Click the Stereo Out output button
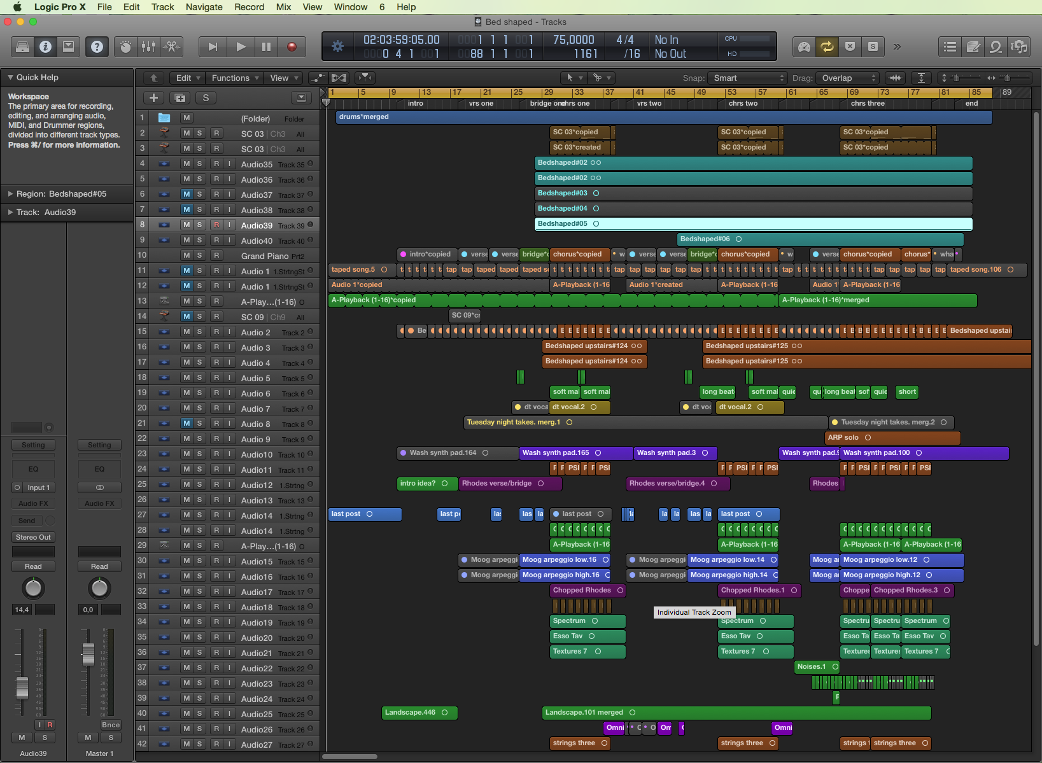 coord(33,537)
